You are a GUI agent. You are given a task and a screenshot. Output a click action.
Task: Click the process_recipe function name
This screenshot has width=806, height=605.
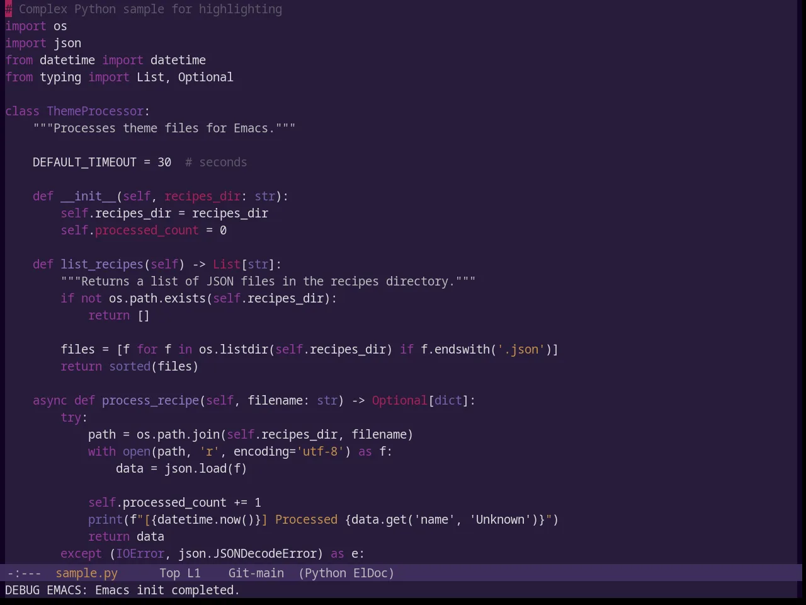point(150,400)
